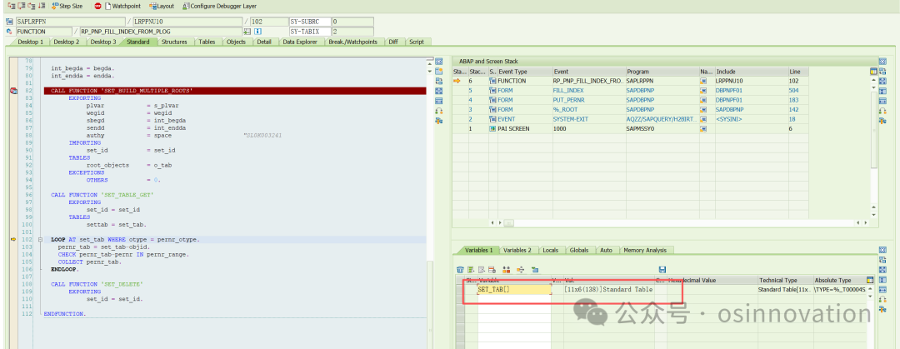The height and width of the screenshot is (349, 900).
Task: Click headphones services icon in variables pane
Action: tap(882, 300)
